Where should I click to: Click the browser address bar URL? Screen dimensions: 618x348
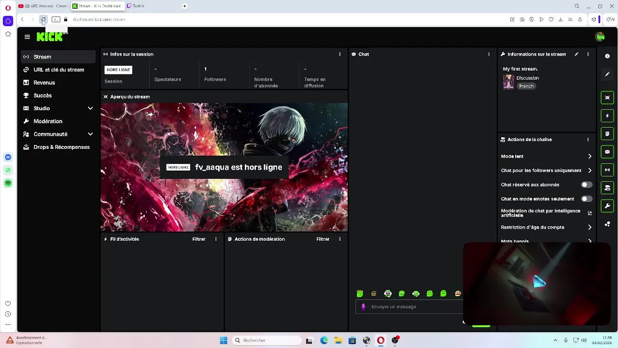tap(99, 19)
